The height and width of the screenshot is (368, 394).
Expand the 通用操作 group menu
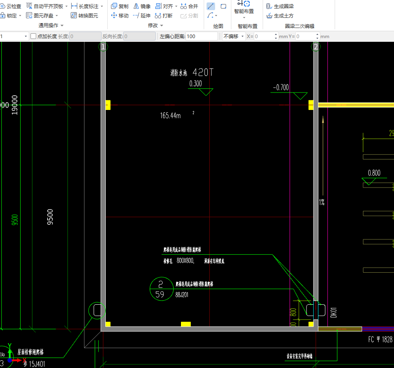pyautogui.click(x=51, y=25)
